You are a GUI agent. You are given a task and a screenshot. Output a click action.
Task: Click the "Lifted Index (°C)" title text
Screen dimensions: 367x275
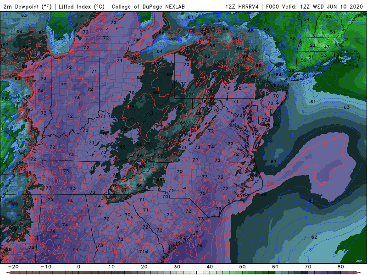(x=82, y=6)
